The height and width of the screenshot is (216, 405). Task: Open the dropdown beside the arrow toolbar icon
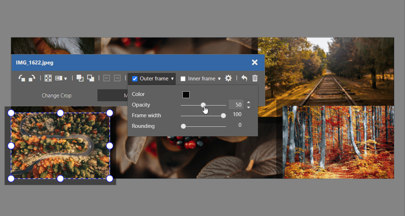[66, 79]
